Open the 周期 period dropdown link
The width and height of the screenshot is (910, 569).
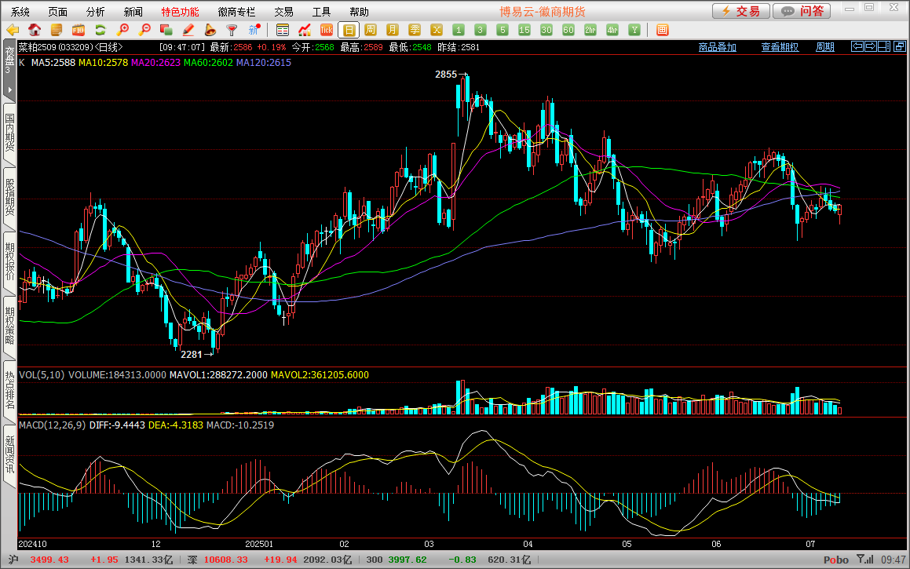[824, 47]
